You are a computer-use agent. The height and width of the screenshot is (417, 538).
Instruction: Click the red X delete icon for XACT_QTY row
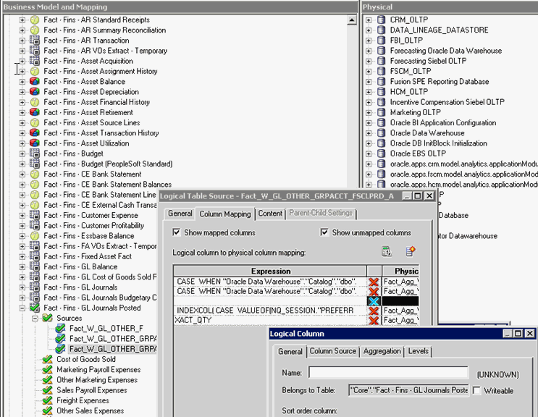[x=374, y=321]
